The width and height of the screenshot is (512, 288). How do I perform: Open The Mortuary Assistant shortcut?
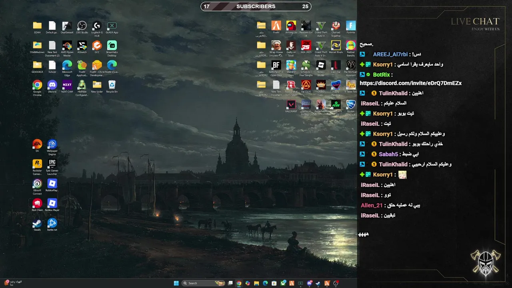click(351, 68)
